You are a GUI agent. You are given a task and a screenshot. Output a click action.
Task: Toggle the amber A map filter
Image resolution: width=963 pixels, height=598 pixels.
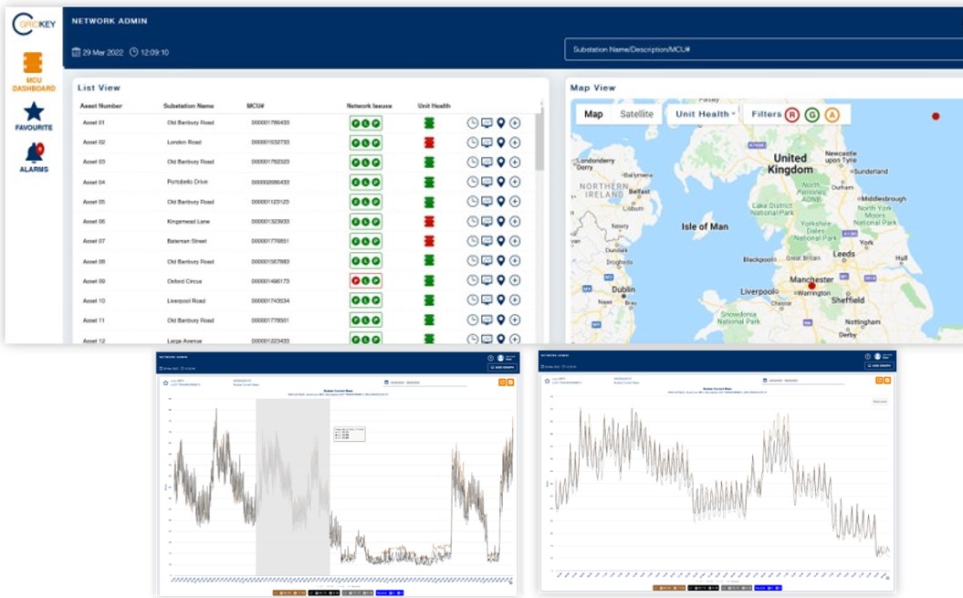(832, 114)
